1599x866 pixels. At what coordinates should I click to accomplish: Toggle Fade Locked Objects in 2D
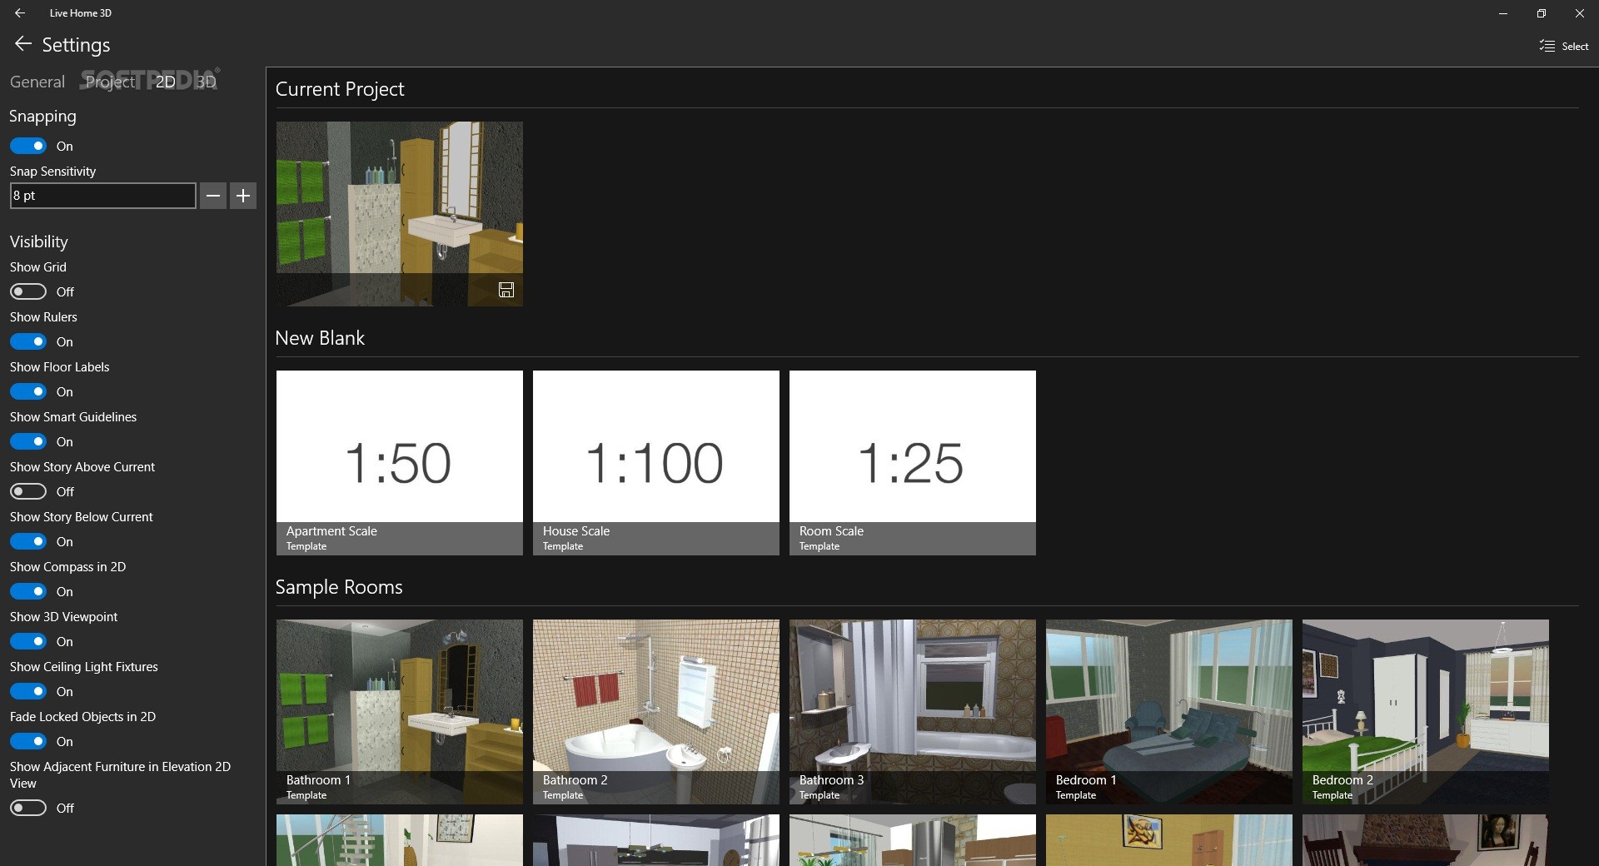pyautogui.click(x=28, y=741)
